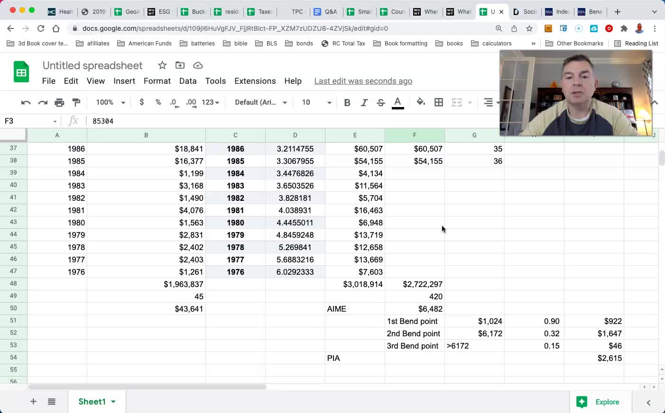Open the Default (Arial) font dropdown

[x=261, y=102]
